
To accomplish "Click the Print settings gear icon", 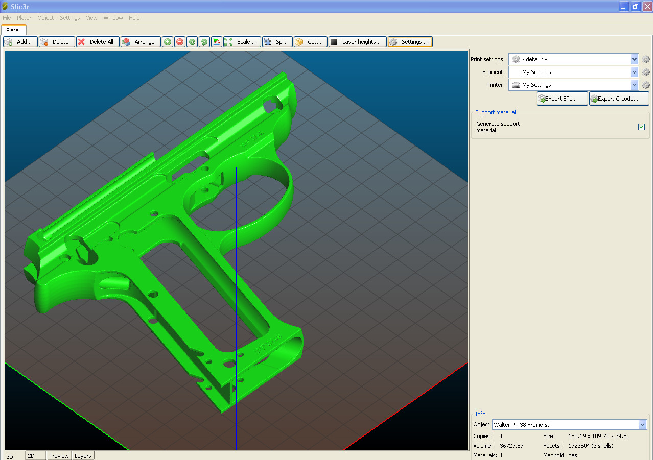I will (x=645, y=59).
